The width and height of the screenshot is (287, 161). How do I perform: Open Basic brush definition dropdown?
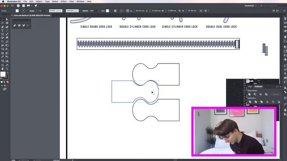pos(80,11)
